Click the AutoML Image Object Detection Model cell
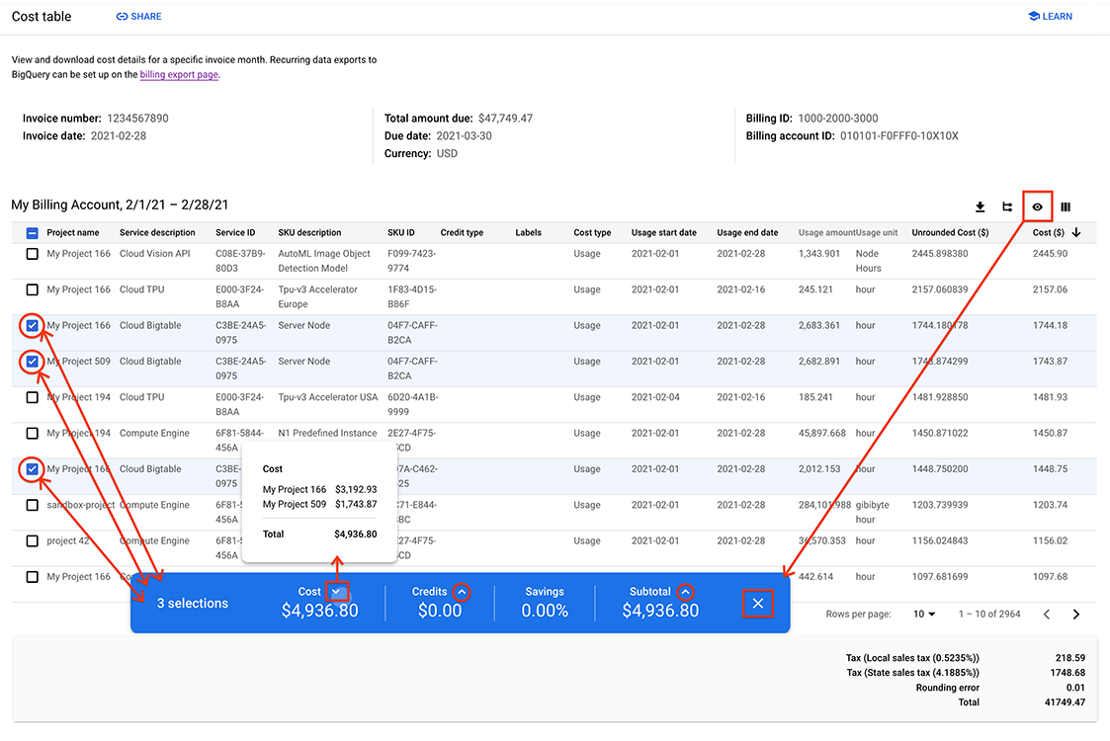 point(324,261)
